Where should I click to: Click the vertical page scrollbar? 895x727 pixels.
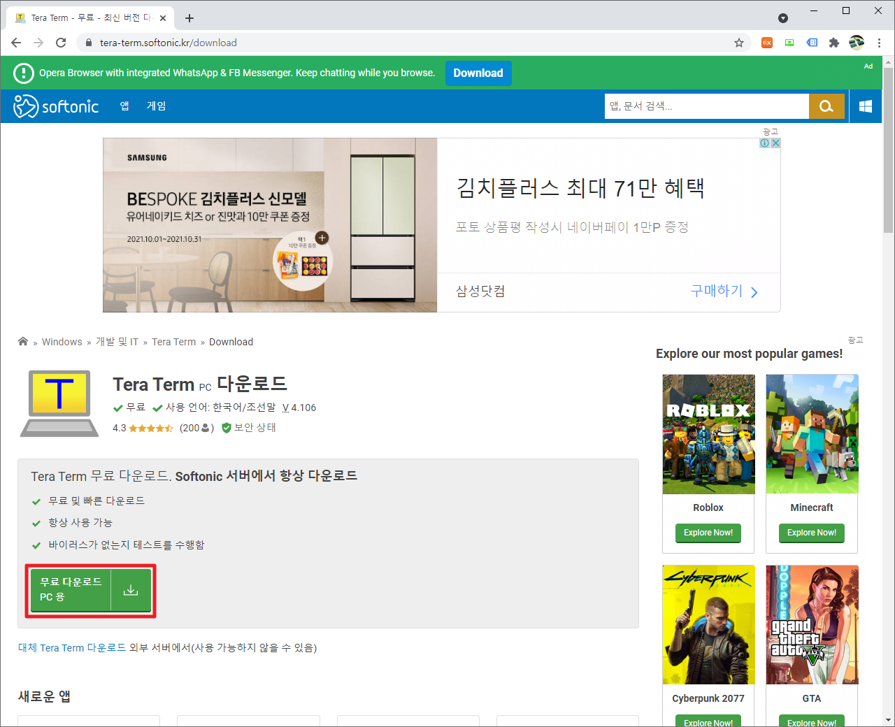click(x=888, y=150)
